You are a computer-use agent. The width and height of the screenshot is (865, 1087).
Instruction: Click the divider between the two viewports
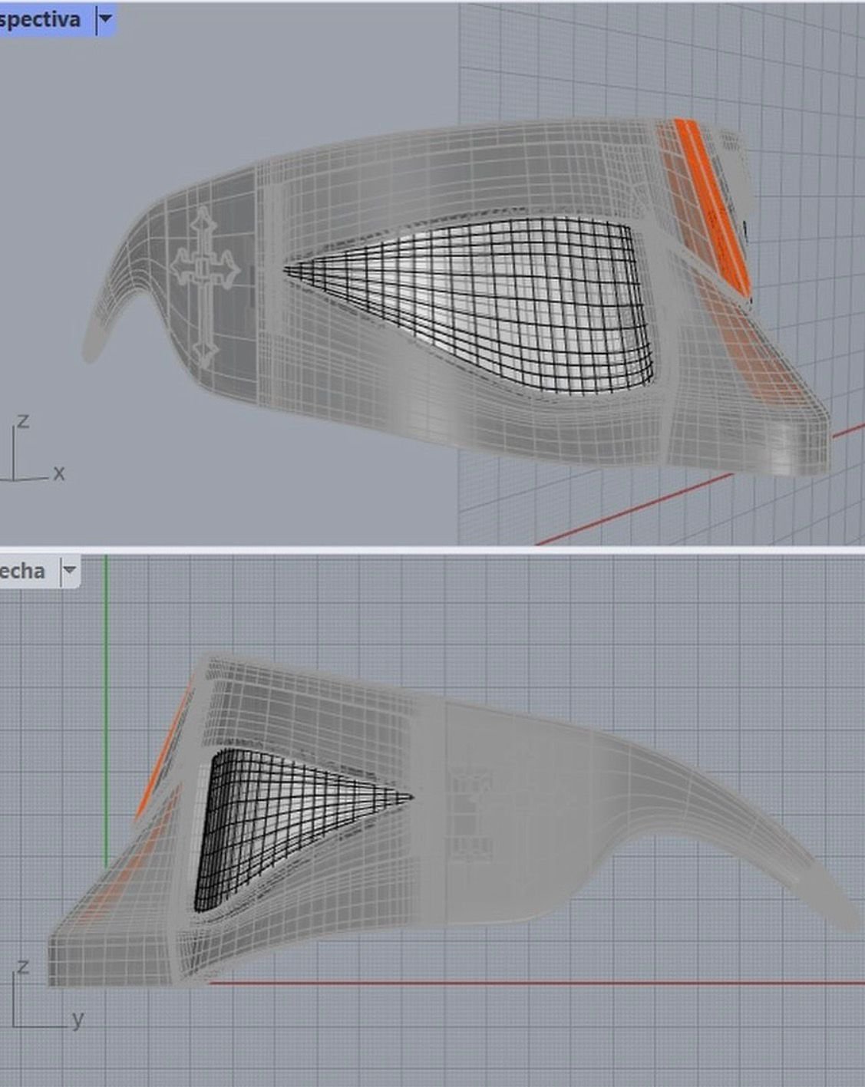pyautogui.click(x=432, y=550)
